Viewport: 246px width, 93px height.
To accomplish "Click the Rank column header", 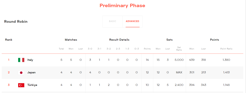I will coord(9,40).
